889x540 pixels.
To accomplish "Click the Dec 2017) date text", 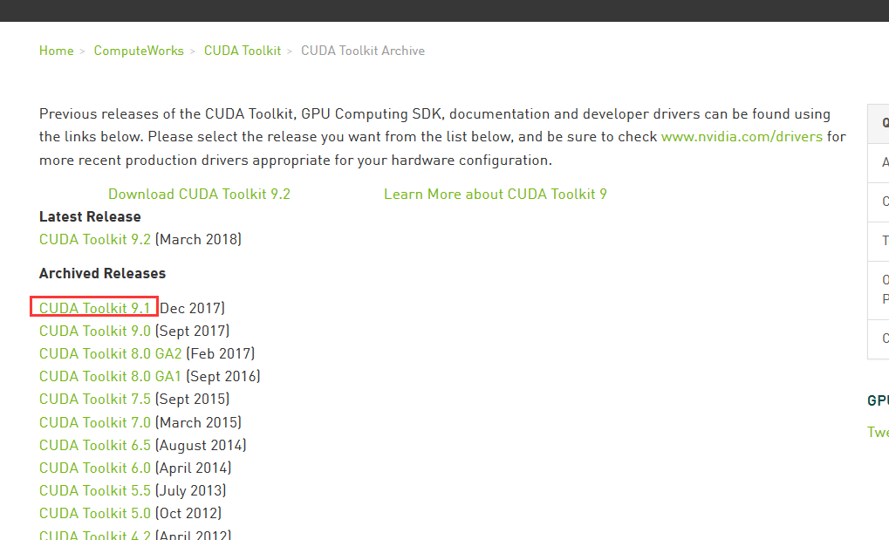I will (x=192, y=308).
